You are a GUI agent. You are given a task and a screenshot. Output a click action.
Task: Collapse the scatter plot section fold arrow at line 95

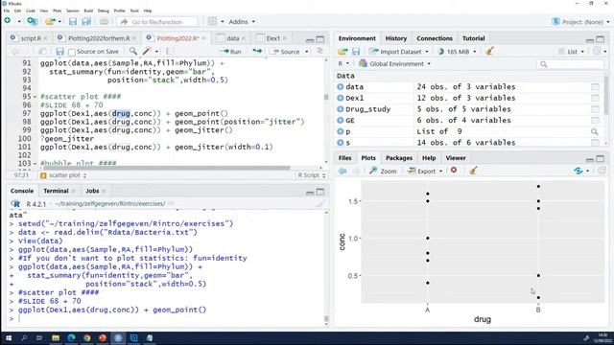(x=35, y=97)
